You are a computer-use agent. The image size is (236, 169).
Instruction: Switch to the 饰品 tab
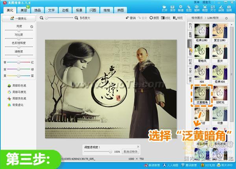(38, 10)
